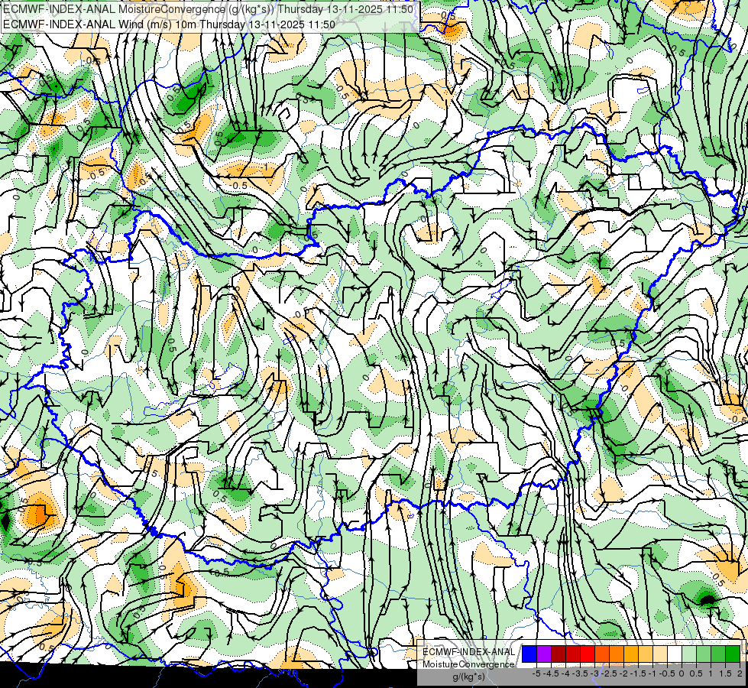Click the '-2.5' tick label on the legend
Image resolution: width=748 pixels, height=688 pixels.
click(609, 673)
